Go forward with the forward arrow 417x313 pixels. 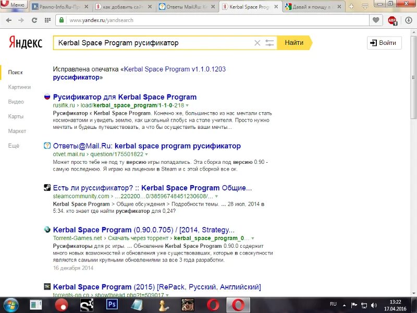[x=21, y=20]
